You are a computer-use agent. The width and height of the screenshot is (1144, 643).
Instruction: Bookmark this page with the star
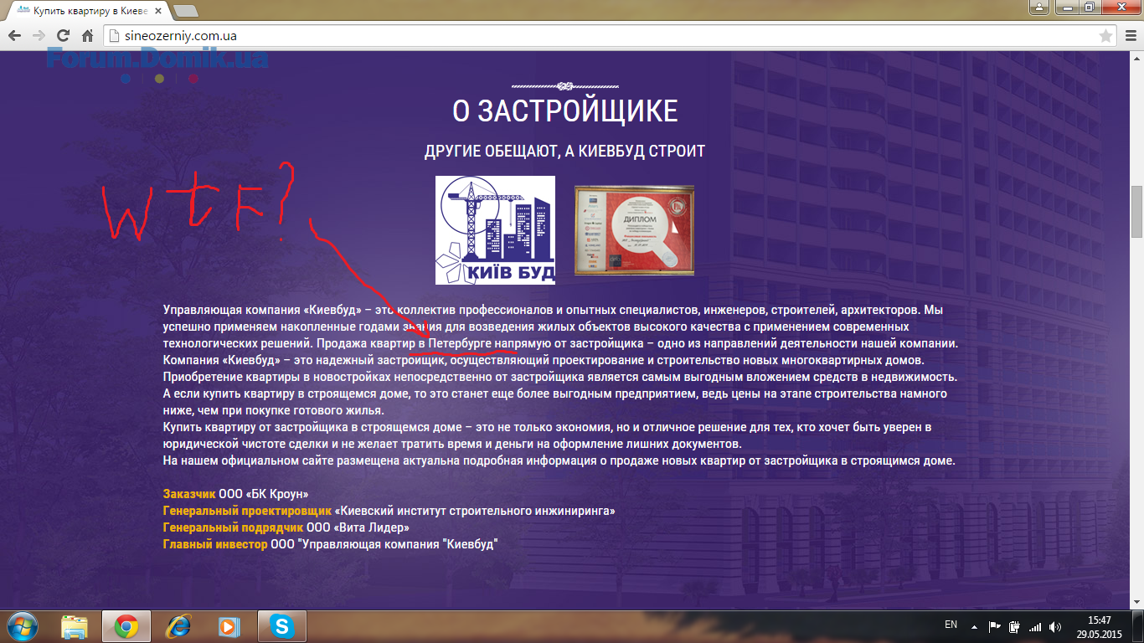pos(1105,36)
